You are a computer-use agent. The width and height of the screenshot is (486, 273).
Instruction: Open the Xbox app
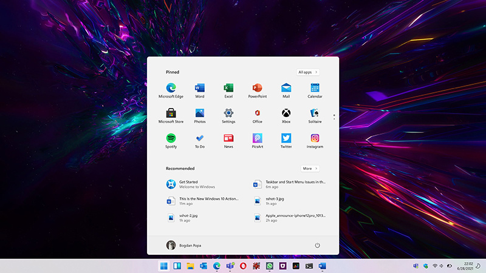[x=286, y=116]
